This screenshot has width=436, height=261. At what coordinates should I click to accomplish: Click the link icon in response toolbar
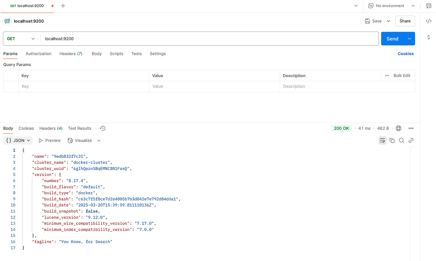[411, 140]
